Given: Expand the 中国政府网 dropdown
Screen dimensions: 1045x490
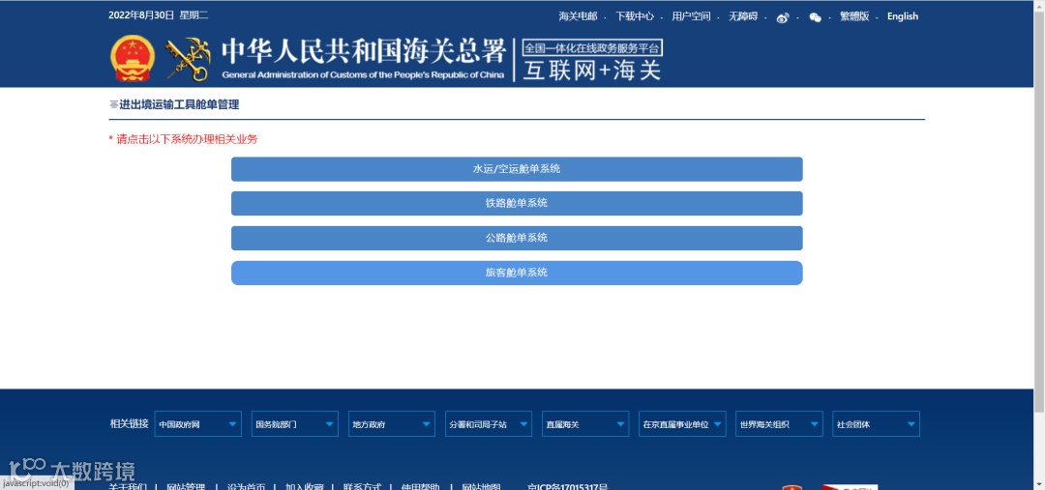Looking at the screenshot, I should (x=198, y=424).
